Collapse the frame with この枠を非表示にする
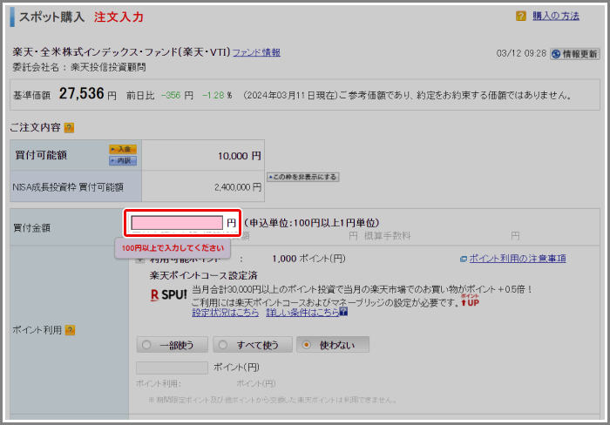 pyautogui.click(x=302, y=177)
